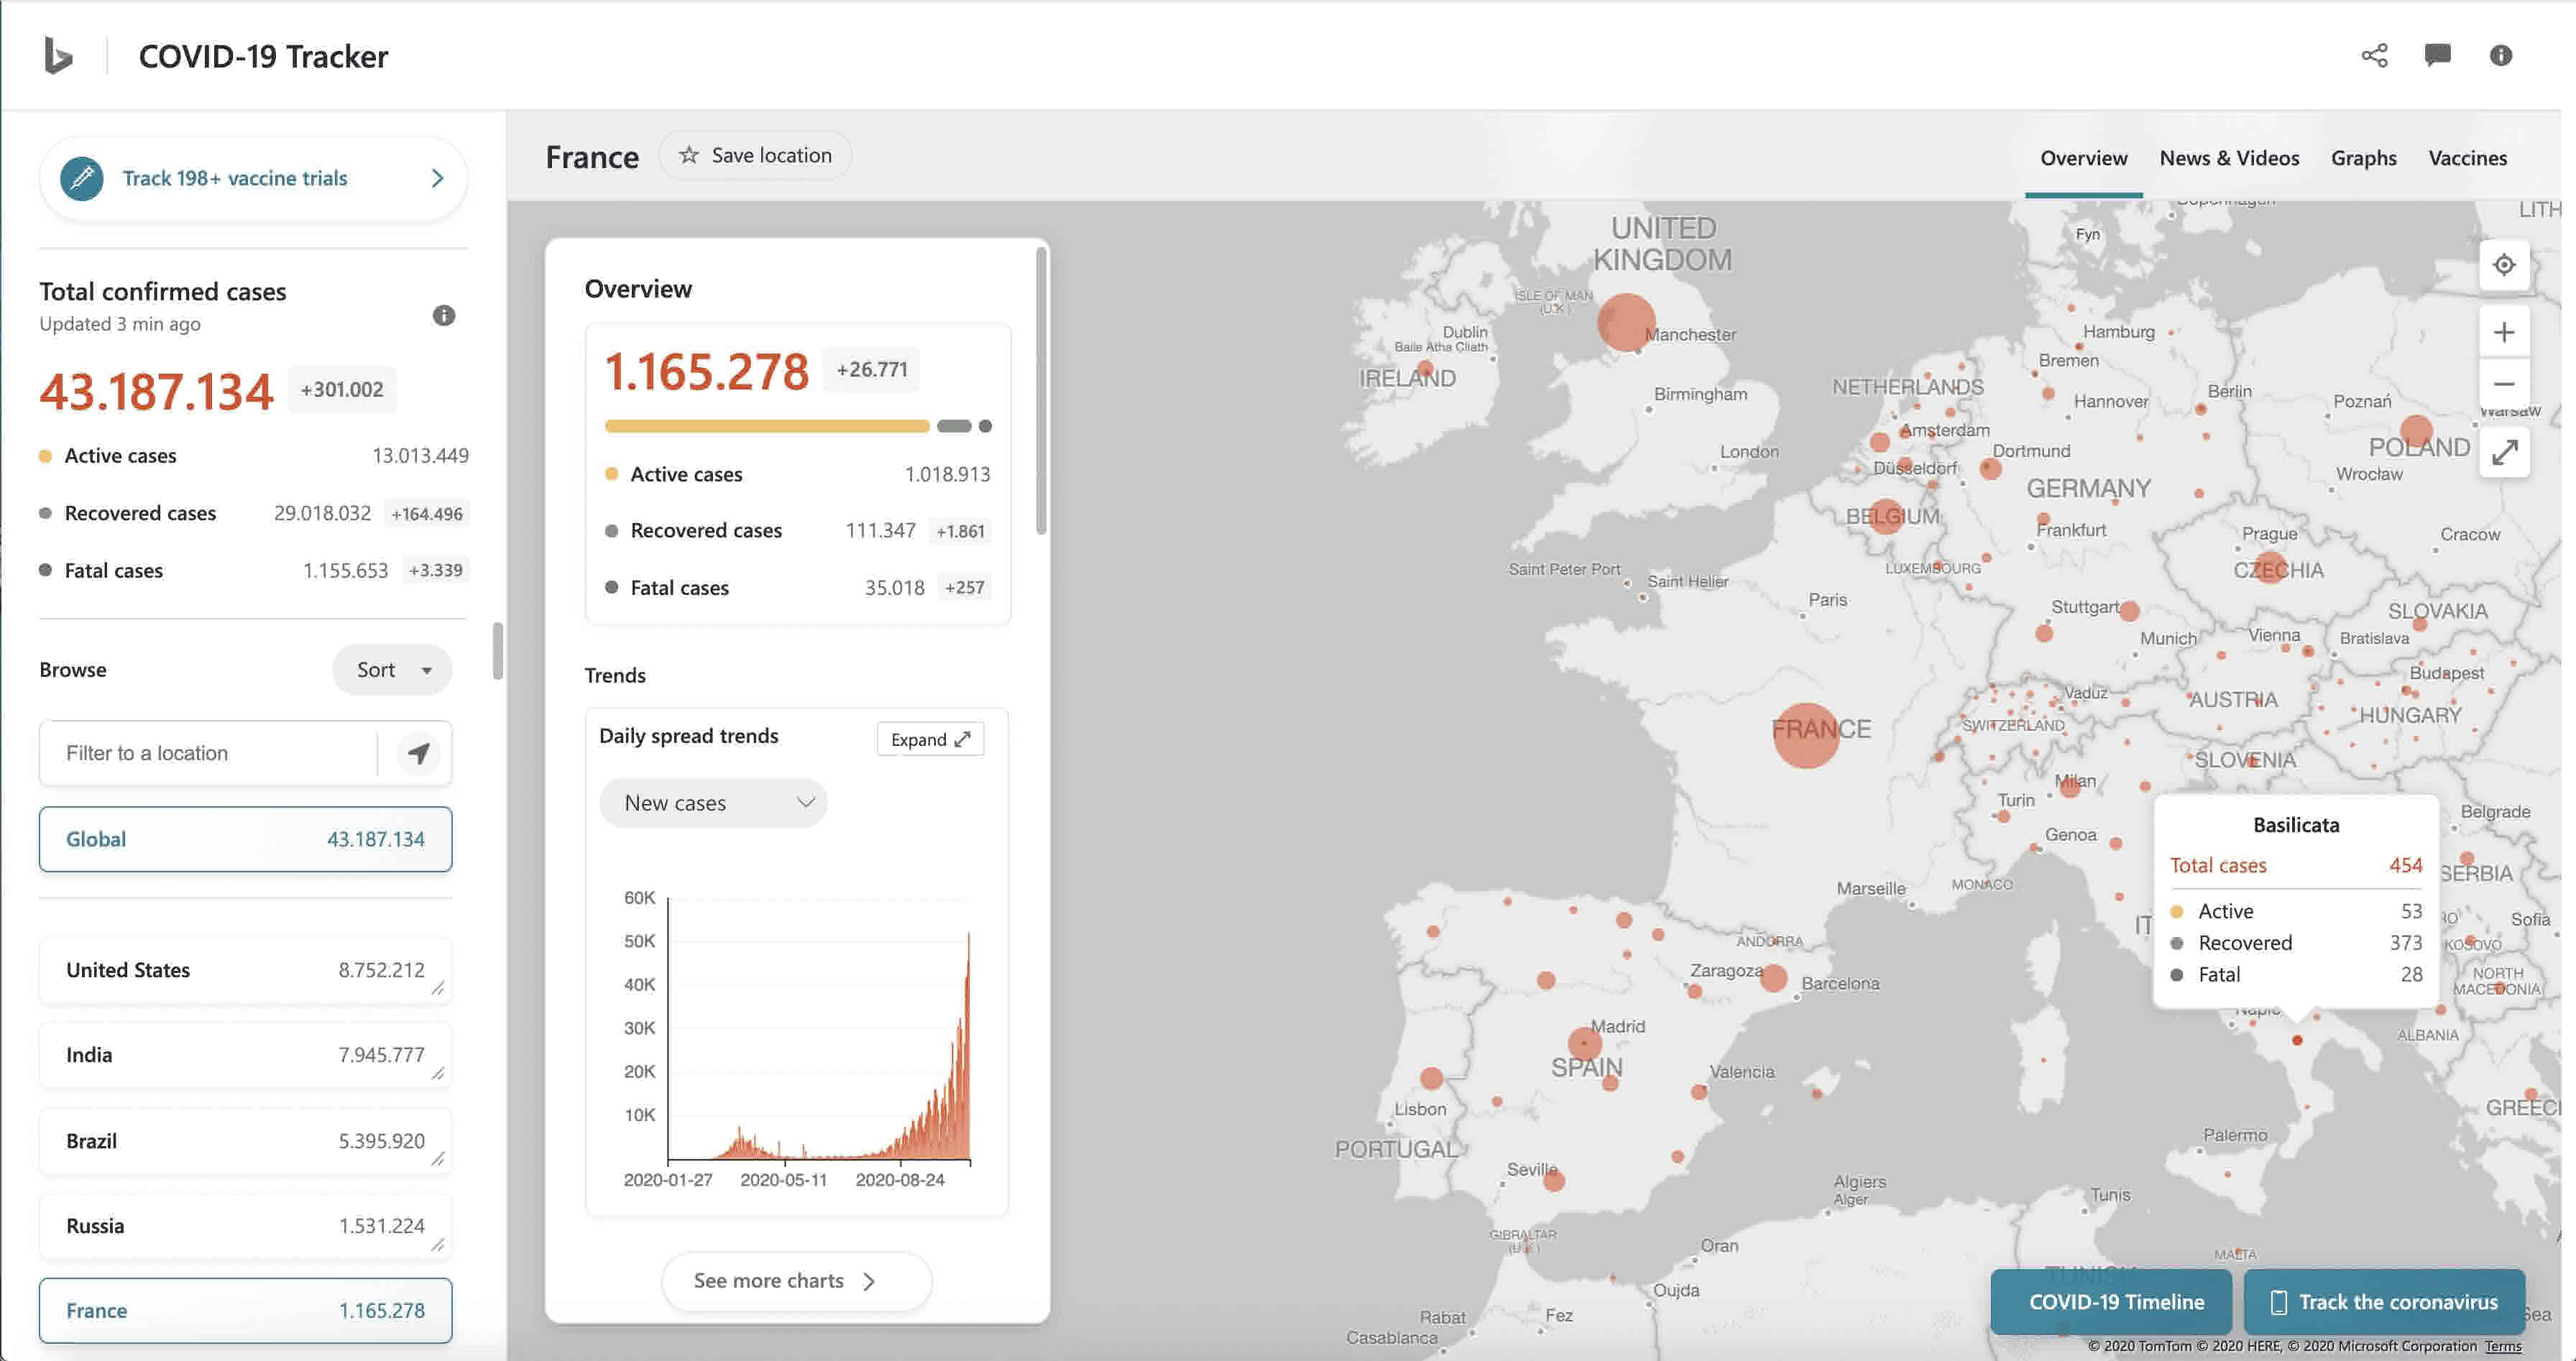The width and height of the screenshot is (2576, 1361).
Task: Select United States in country list
Action: point(246,970)
